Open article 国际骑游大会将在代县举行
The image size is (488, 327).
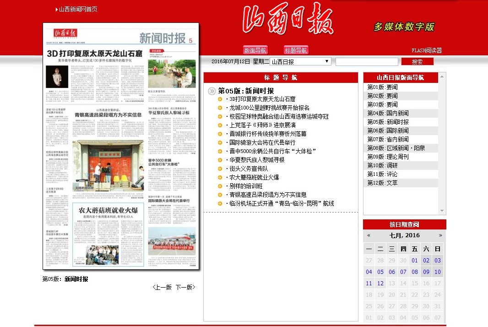262,142
